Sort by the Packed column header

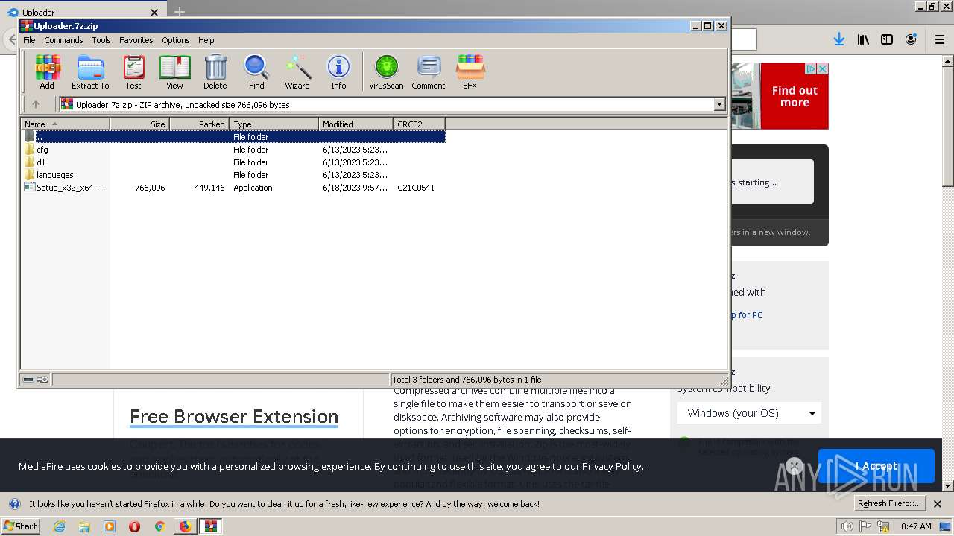tap(199, 124)
